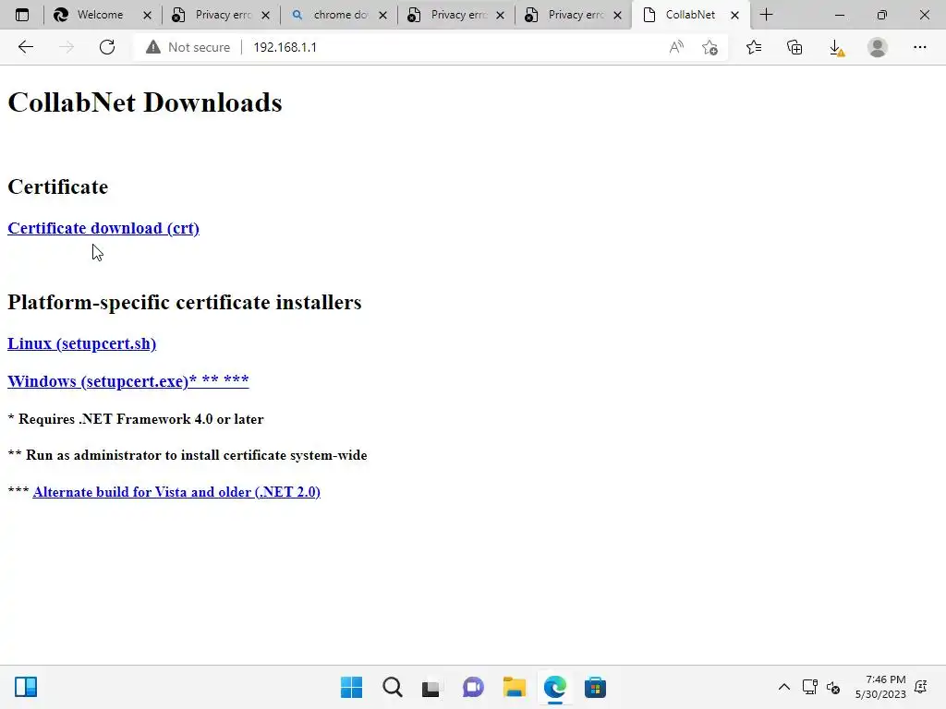Image resolution: width=946 pixels, height=709 pixels.
Task: Open the taskbar Search
Action: [x=392, y=687]
